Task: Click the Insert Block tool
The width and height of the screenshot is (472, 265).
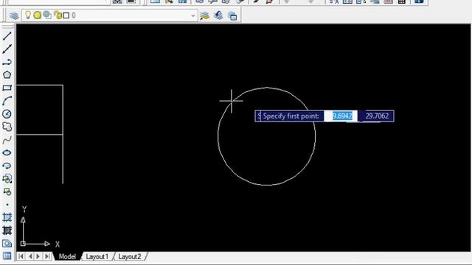Action: (x=7, y=179)
